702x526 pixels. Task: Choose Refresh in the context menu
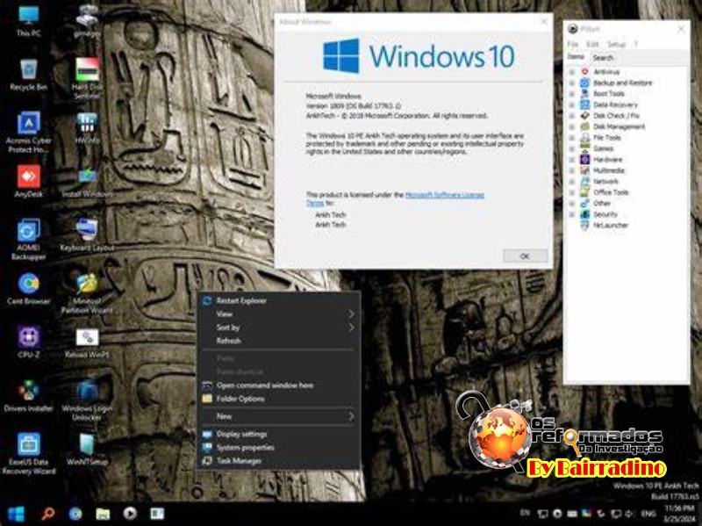click(278, 341)
